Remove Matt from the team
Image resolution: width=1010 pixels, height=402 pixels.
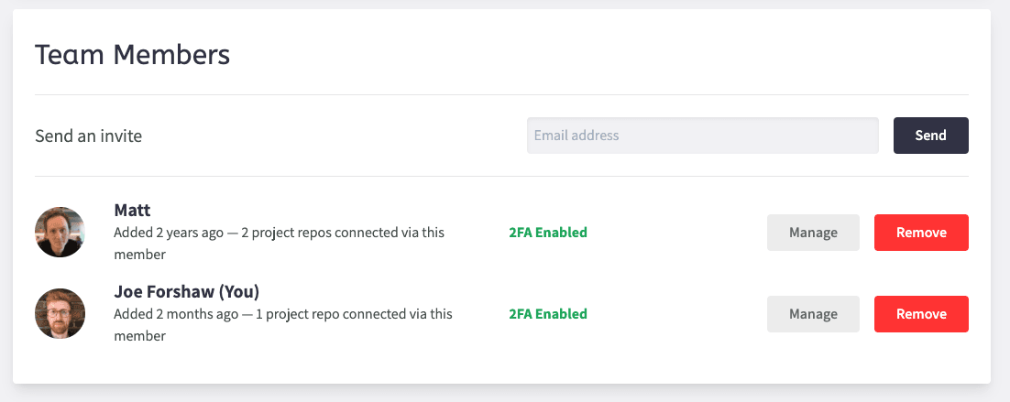pos(921,233)
